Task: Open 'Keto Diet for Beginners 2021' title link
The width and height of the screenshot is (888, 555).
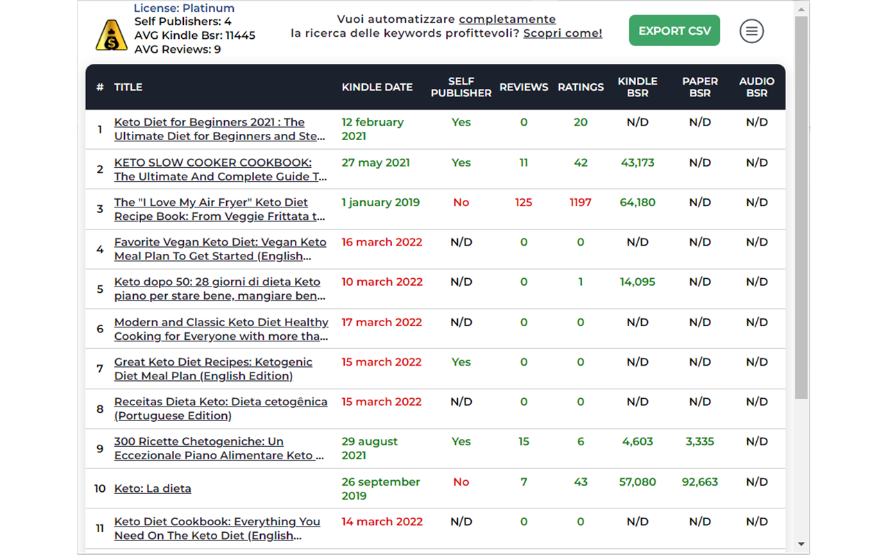Action: point(220,129)
